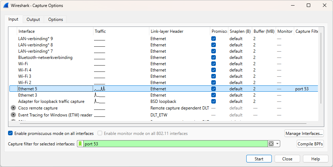Screen dimensions: 333x167
Task: Sort by the Traffic column header
Action: pos(121,31)
